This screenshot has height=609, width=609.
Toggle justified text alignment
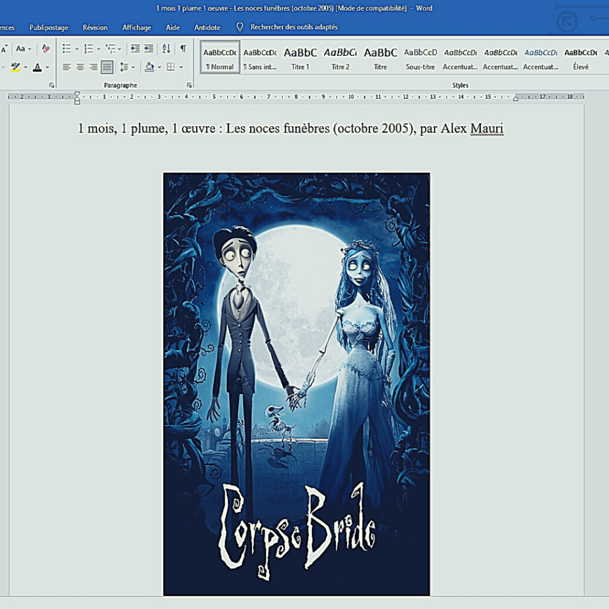[x=106, y=67]
